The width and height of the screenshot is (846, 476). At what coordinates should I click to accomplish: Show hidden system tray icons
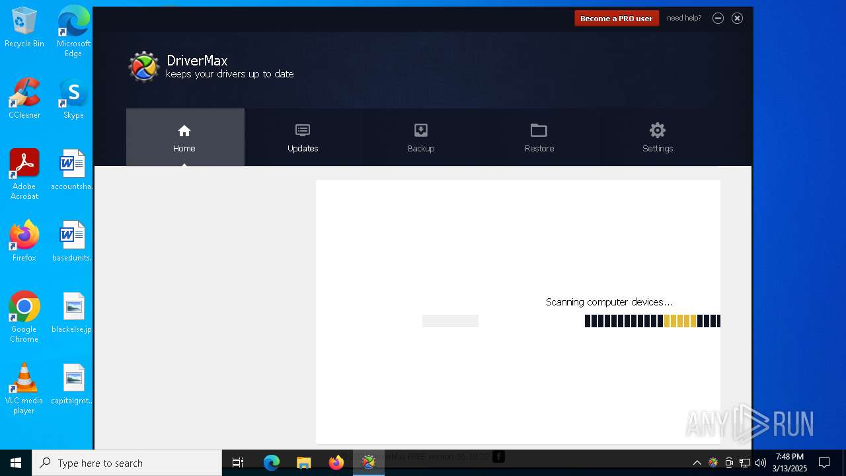(x=697, y=463)
